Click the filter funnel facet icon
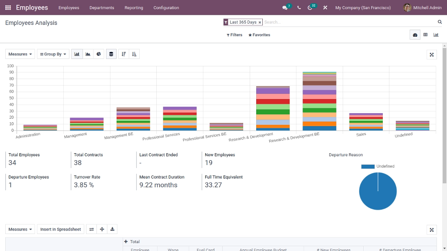The width and height of the screenshot is (447, 251). 226,22
